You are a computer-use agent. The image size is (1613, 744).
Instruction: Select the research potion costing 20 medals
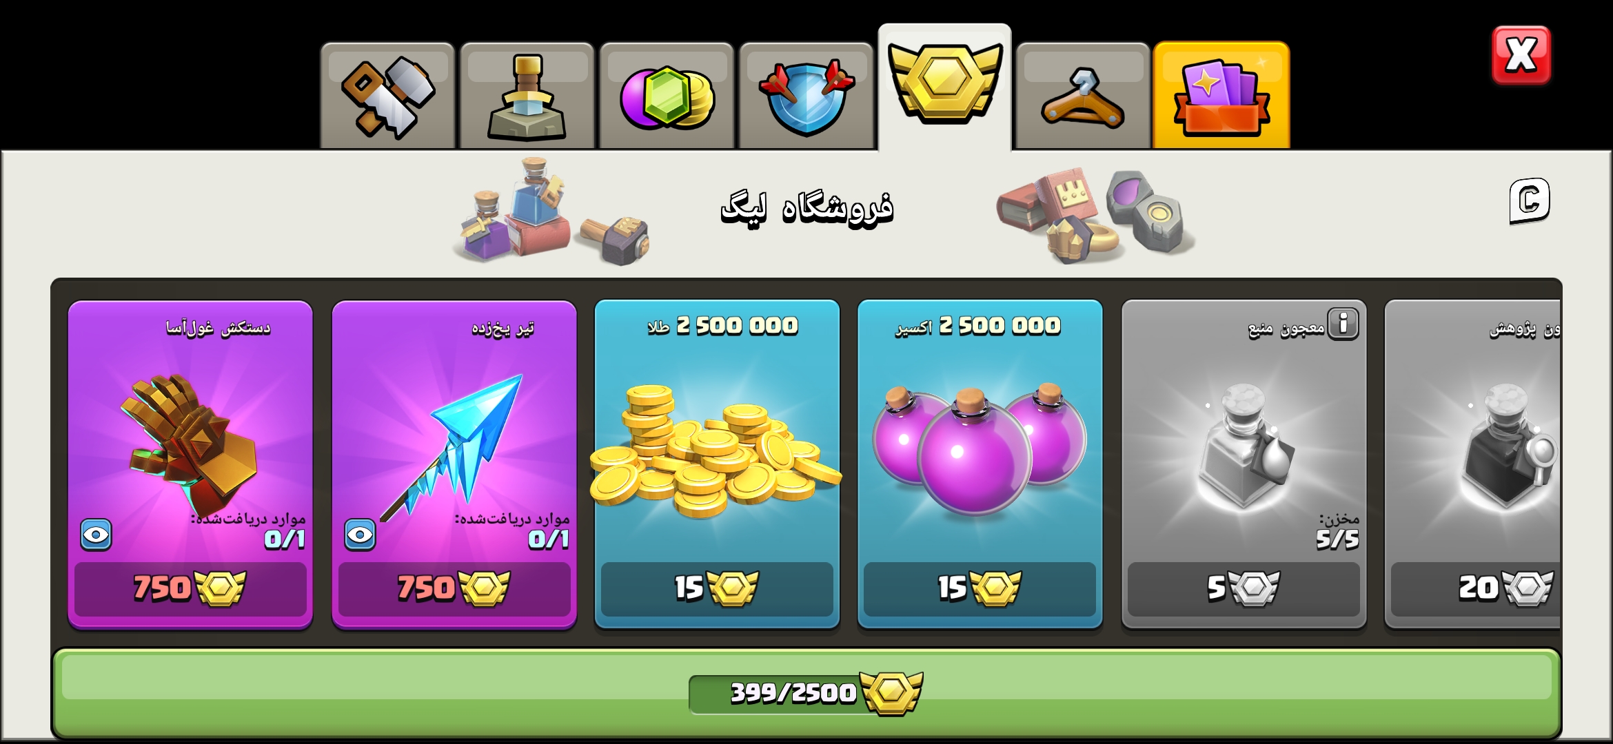[1475, 588]
